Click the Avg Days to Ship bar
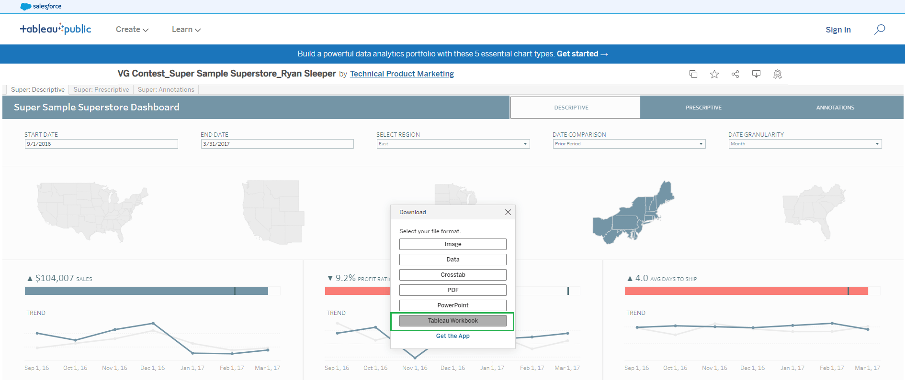 [x=747, y=291]
